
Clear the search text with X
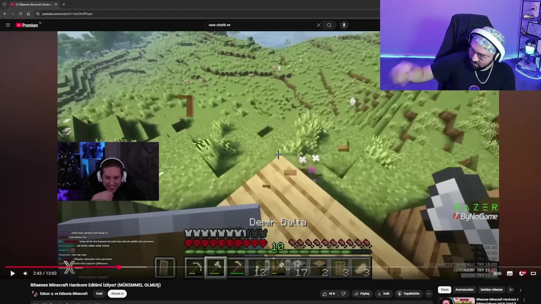click(319, 25)
